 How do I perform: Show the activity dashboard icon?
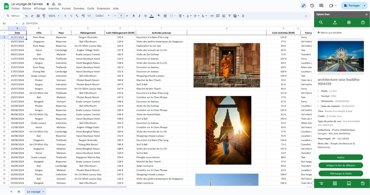pos(304,6)
